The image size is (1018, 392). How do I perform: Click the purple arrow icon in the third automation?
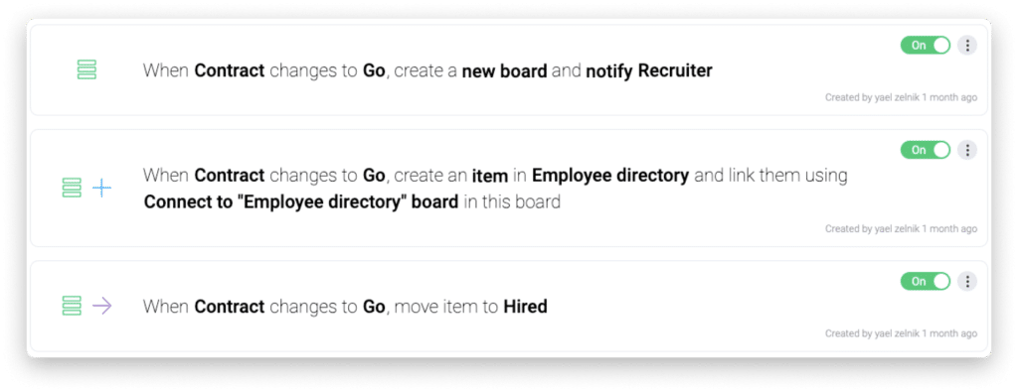(102, 306)
